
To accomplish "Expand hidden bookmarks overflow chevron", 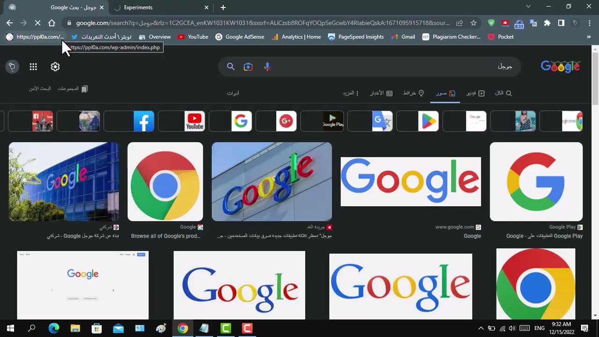I will point(589,37).
